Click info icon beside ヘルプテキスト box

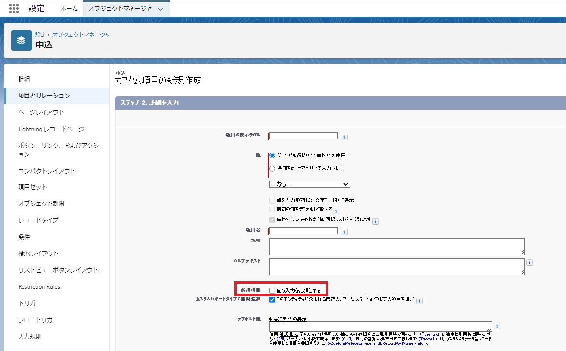coord(530,263)
